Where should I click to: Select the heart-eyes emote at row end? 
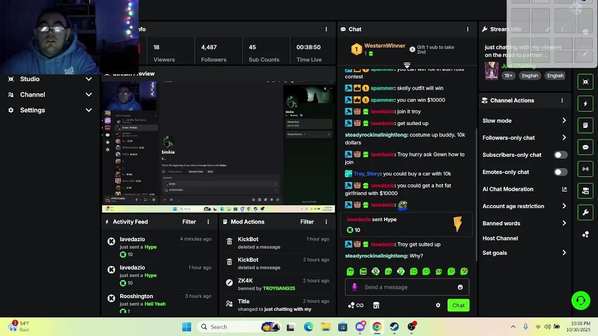click(464, 271)
